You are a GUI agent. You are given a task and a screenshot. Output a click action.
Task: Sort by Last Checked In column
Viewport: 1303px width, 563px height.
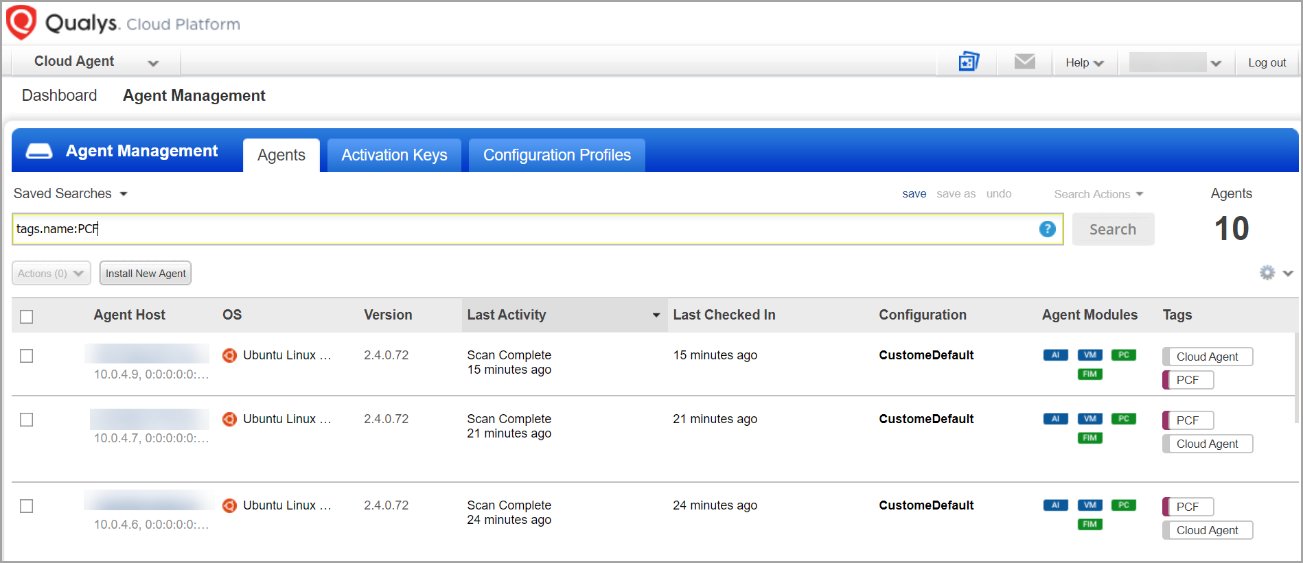pos(724,315)
